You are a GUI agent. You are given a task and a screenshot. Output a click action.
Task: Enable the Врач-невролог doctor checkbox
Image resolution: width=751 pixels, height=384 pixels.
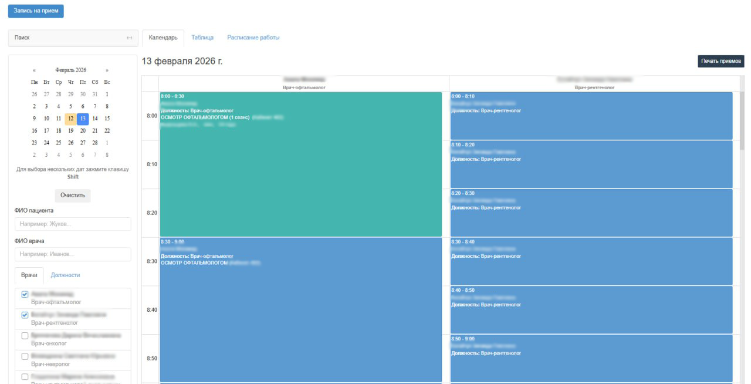coord(25,356)
